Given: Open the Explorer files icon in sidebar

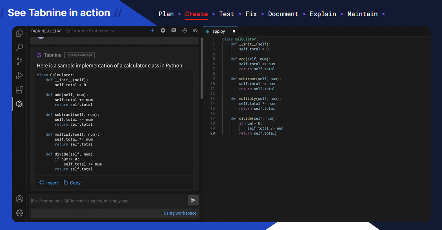Looking at the screenshot, I should pyautogui.click(x=19, y=33).
